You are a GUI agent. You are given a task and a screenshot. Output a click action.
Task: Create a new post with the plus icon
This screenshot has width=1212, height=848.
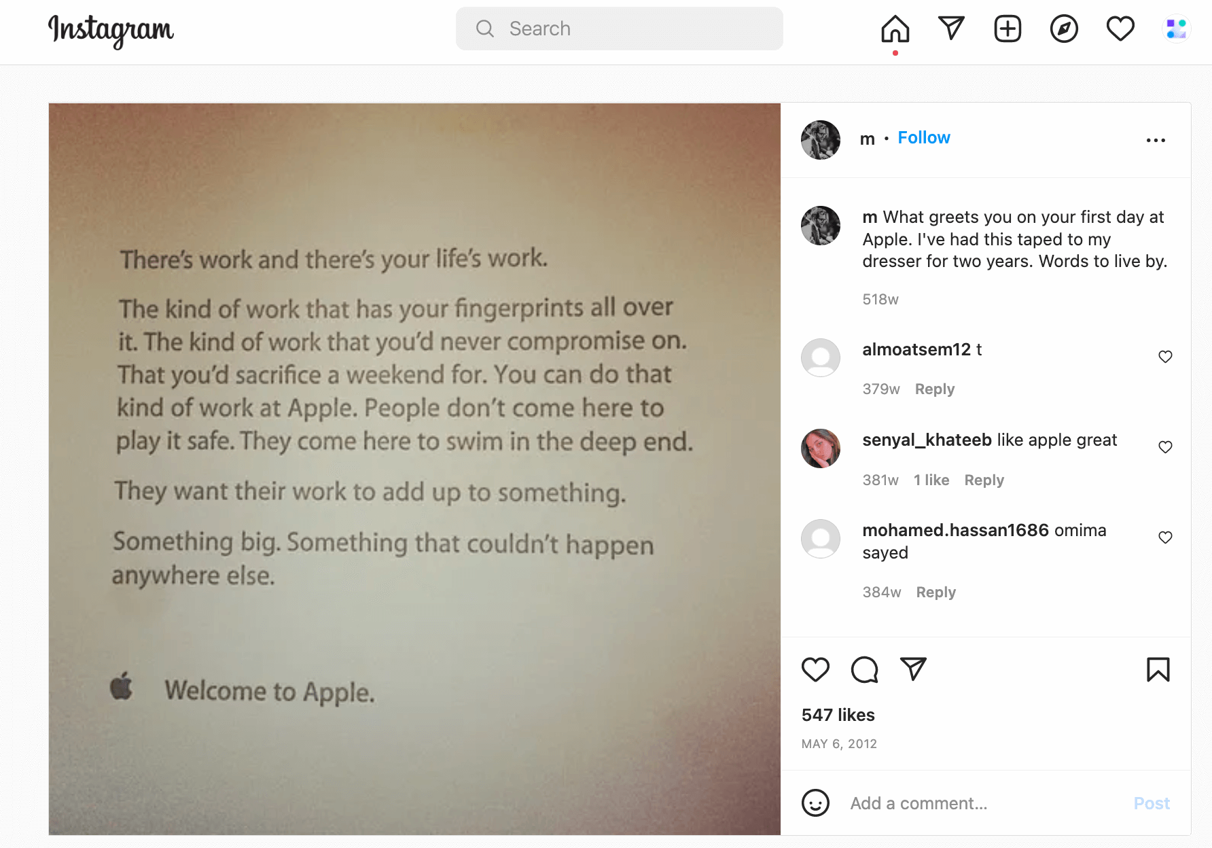point(1008,29)
